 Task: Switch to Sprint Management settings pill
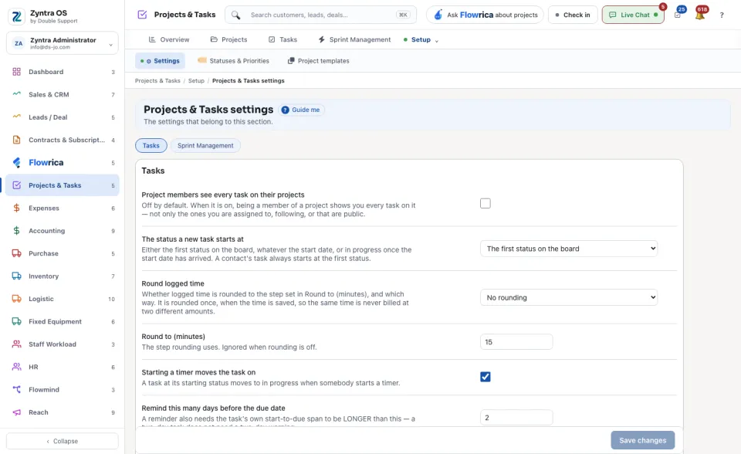coord(205,145)
